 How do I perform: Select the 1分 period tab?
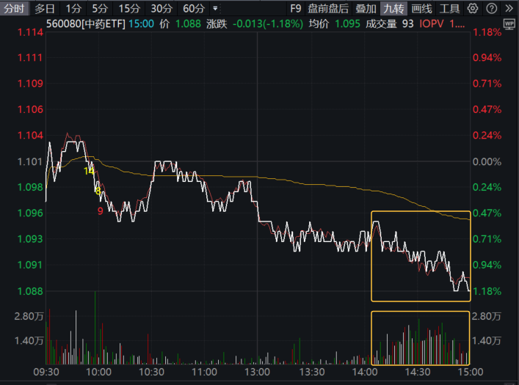(x=73, y=9)
